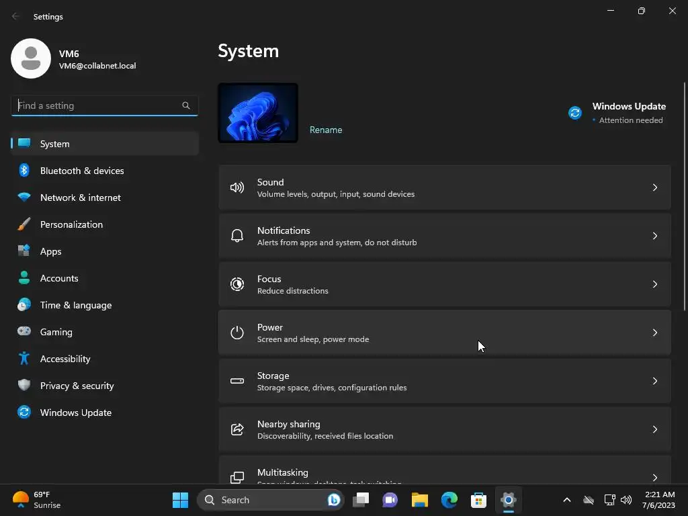
Task: Click the back arrow in Settings
Action: pos(16,16)
